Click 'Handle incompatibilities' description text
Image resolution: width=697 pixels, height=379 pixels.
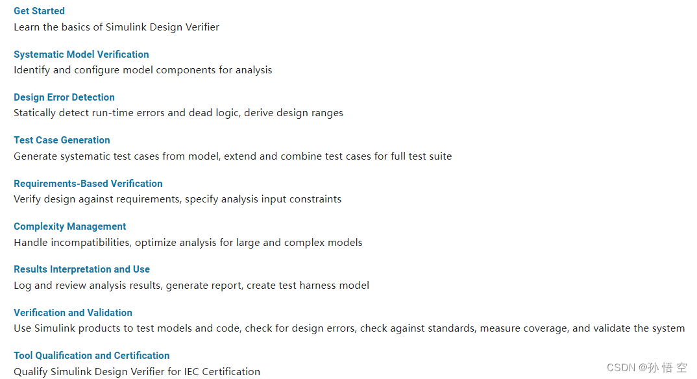188,243
